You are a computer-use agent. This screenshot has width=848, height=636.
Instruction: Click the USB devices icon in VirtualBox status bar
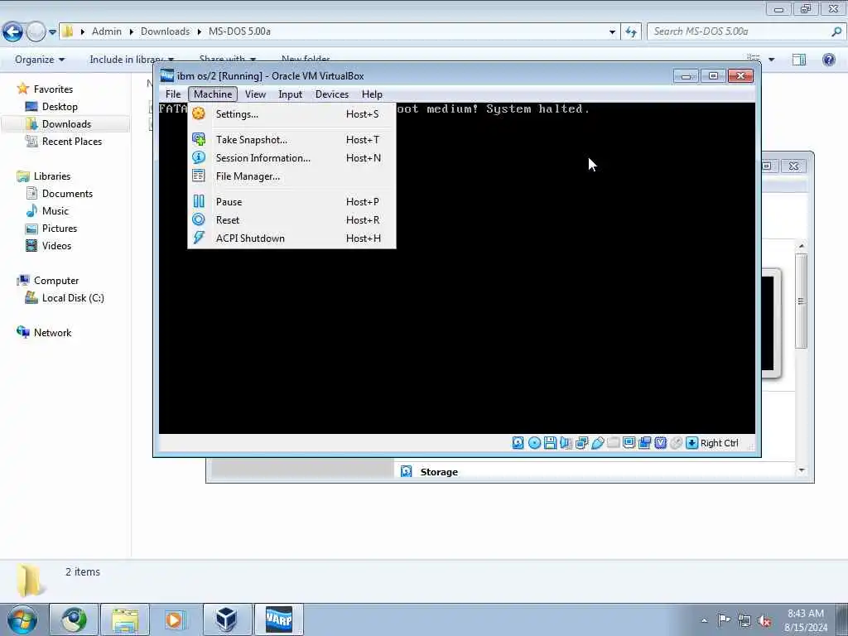pos(598,443)
